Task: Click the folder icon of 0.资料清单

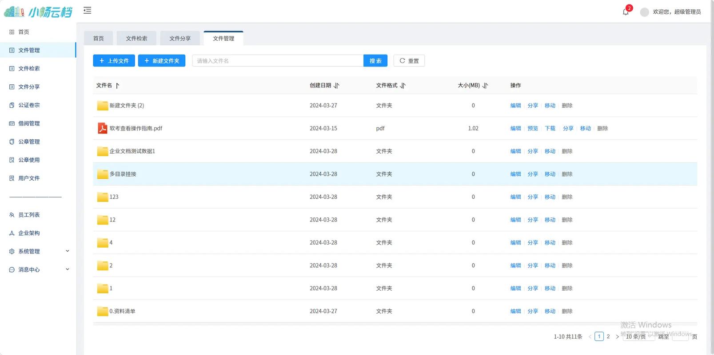Action: 103,311
